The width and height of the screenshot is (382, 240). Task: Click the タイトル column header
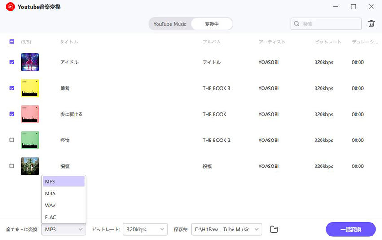tap(69, 42)
